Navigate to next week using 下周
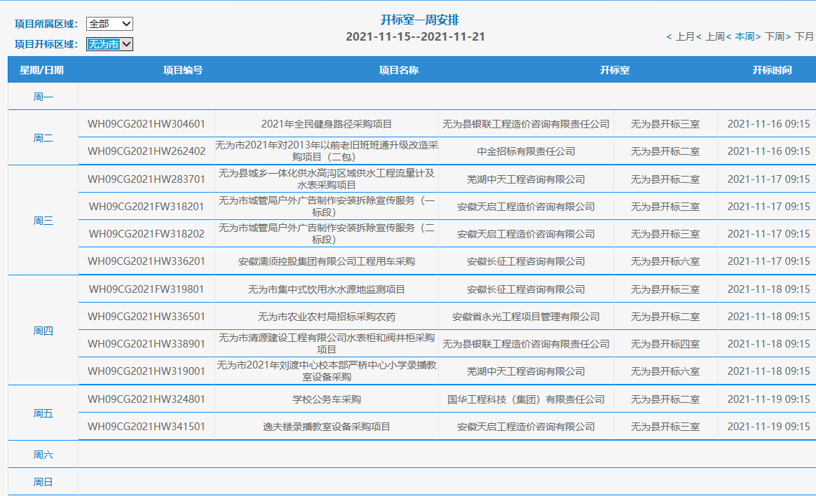The image size is (816, 496). pyautogui.click(x=774, y=36)
